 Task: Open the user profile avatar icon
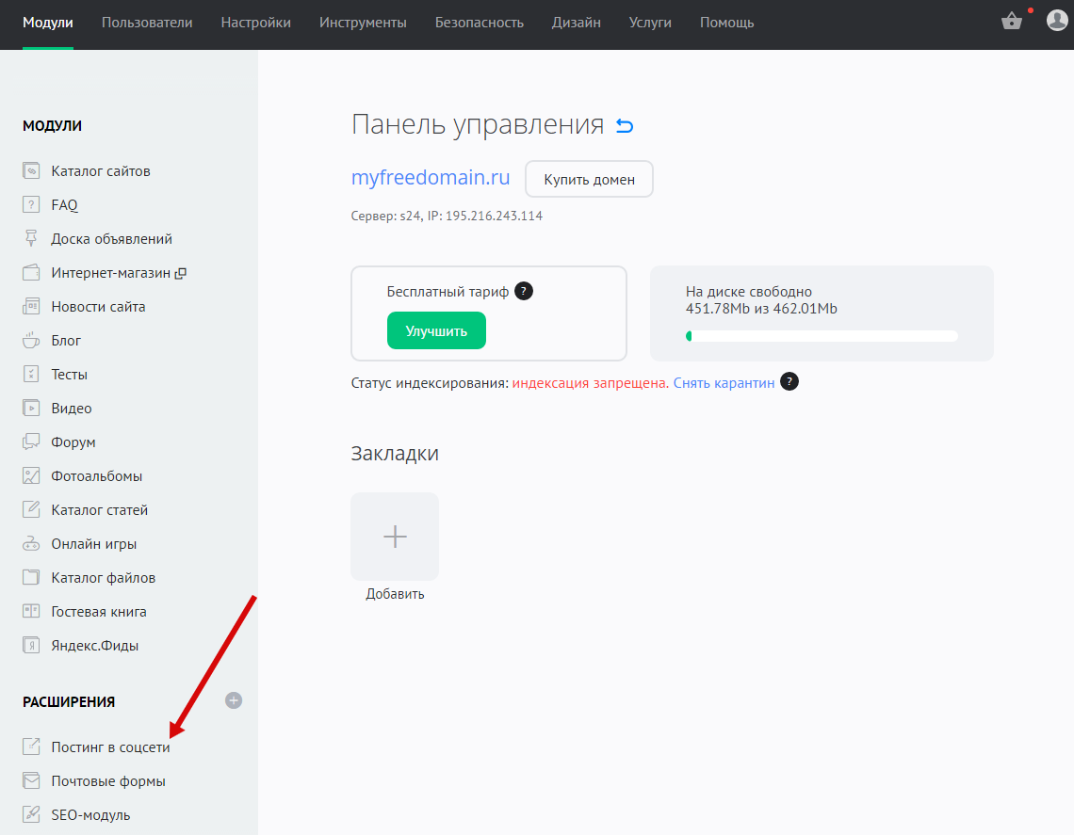1057,21
